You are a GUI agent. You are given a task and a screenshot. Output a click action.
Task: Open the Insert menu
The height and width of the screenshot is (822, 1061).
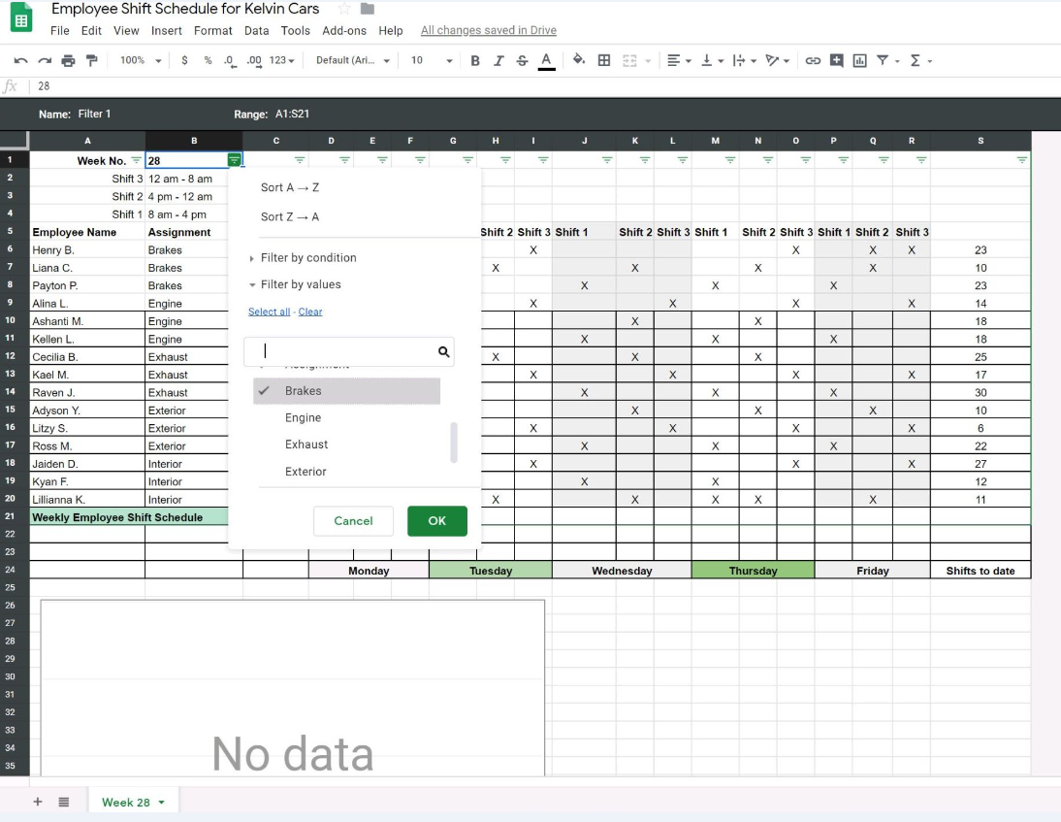tap(167, 30)
